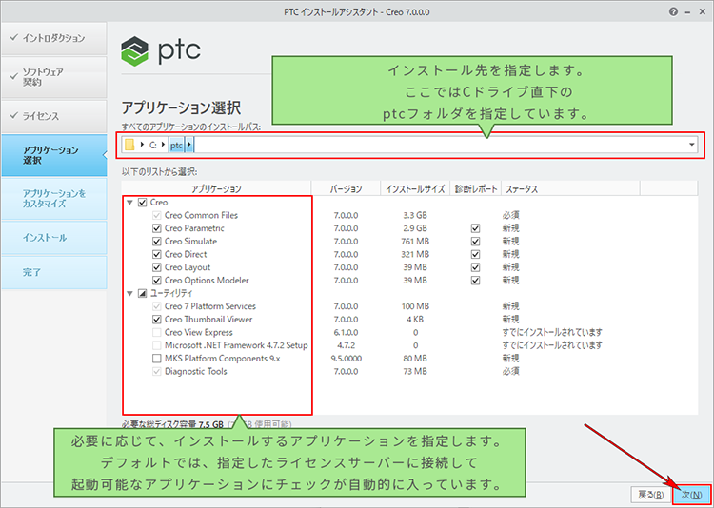Uncheck Creo Direct application
Screen dimensions: 714x508
point(157,254)
